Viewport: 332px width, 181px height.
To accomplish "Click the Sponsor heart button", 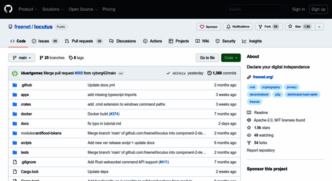I will pos(209,27).
